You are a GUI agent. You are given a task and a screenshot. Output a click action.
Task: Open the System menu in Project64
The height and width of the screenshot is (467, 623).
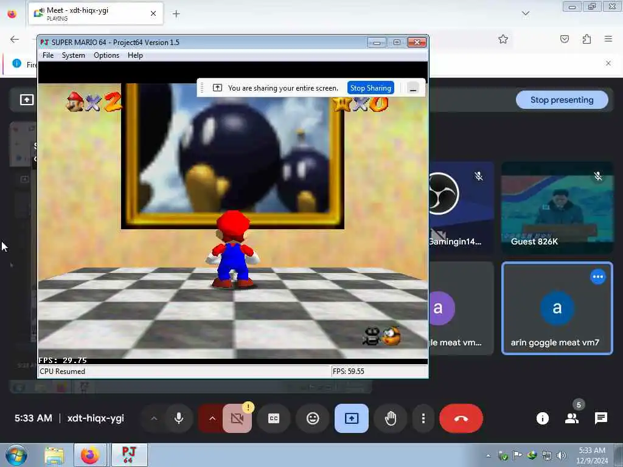74,55
